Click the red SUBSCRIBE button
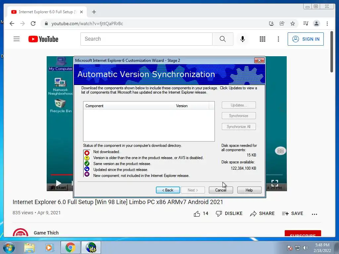Image resolution: width=339 pixels, height=254 pixels. 303,233
